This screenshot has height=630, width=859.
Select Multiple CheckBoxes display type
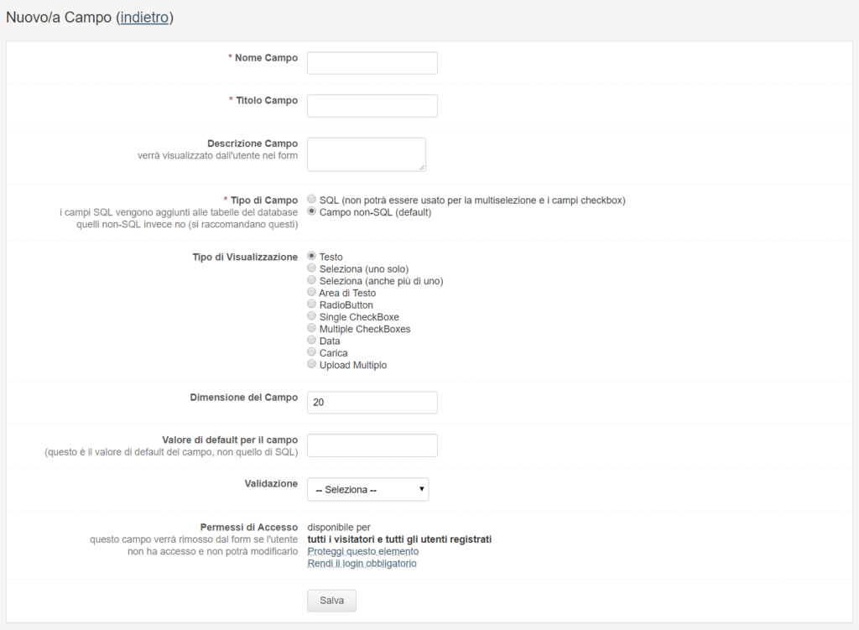(x=312, y=329)
